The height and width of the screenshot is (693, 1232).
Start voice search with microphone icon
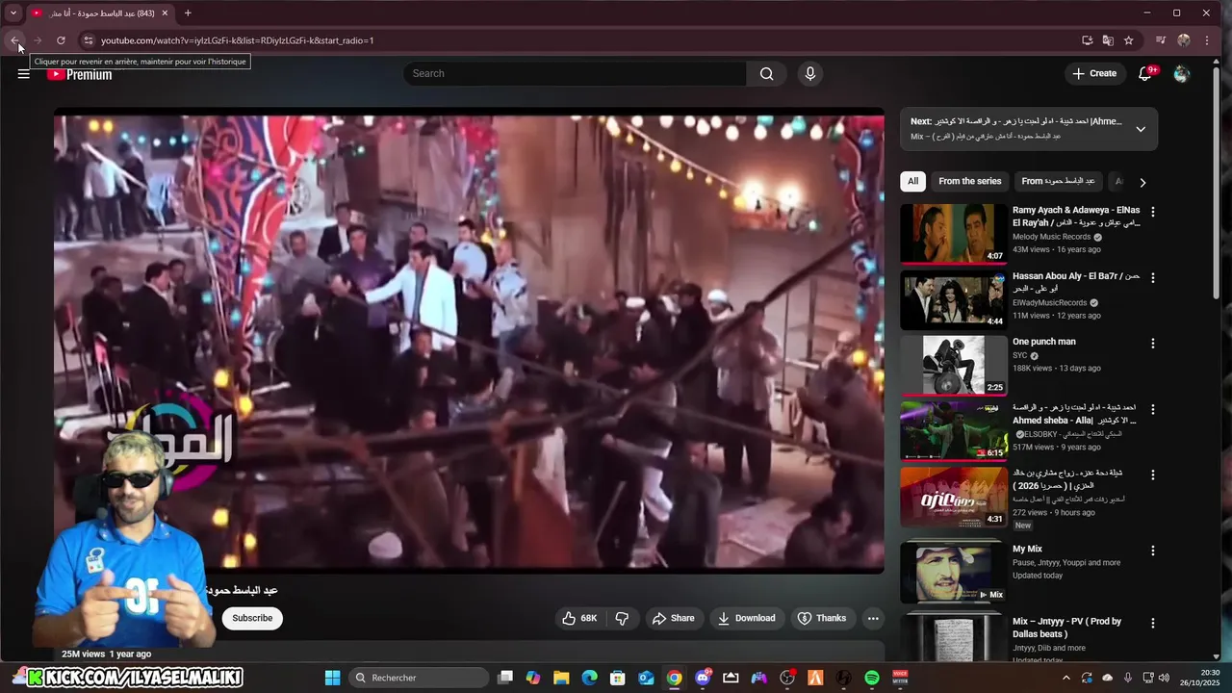[x=809, y=73]
